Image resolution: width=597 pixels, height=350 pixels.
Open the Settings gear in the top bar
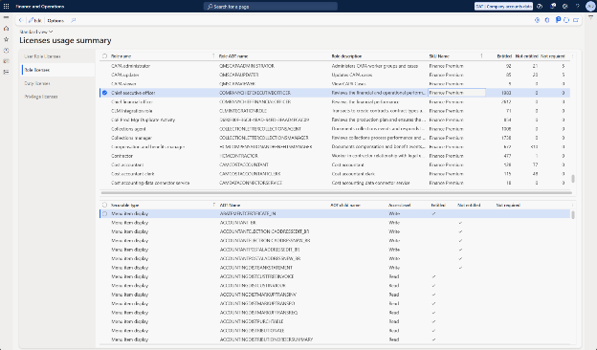click(x=565, y=6)
